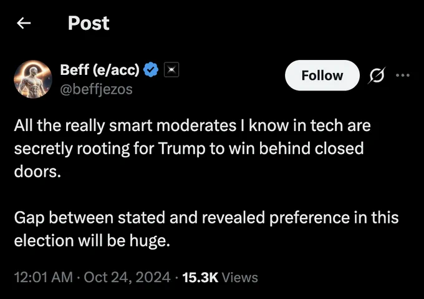
Task: Click the word "Views" beside 15.3K
Action: coord(239,277)
